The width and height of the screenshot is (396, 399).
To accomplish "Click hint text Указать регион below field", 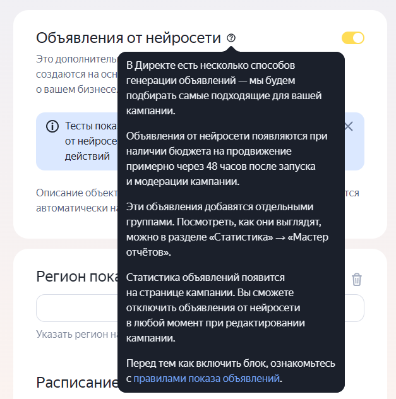I will point(76,334).
